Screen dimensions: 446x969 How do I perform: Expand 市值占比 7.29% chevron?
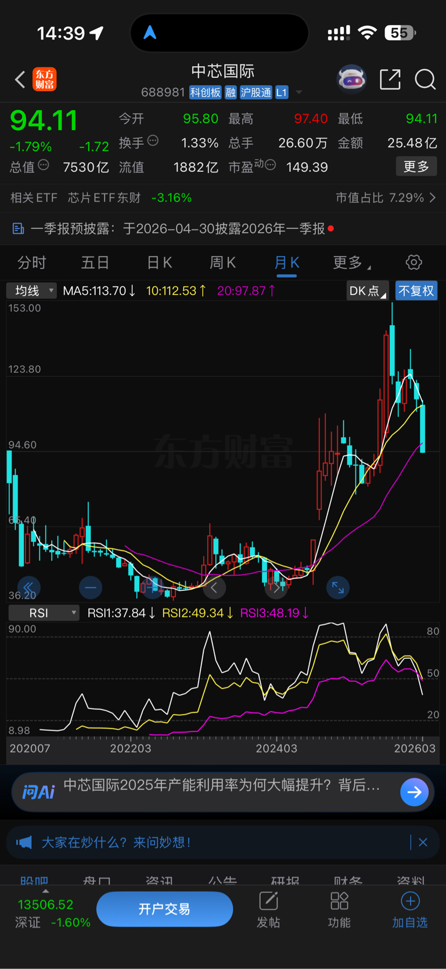click(x=433, y=198)
